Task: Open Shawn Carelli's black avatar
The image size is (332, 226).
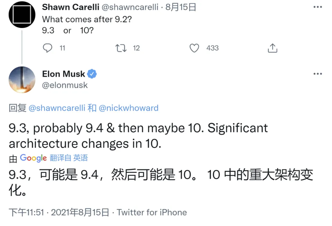Action: coord(22,15)
